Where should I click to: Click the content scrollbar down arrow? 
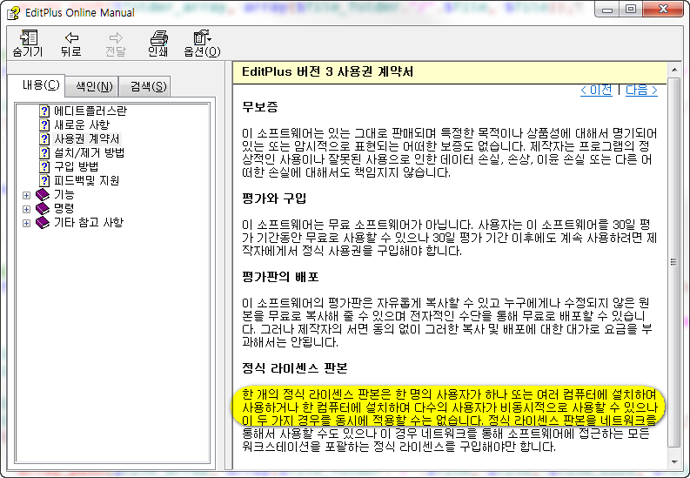pyautogui.click(x=673, y=461)
